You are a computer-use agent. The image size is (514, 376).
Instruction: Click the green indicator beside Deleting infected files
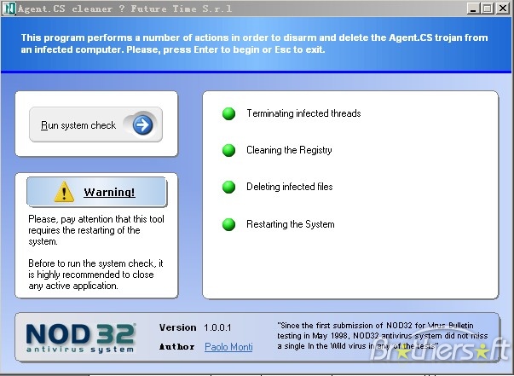pyautogui.click(x=228, y=187)
